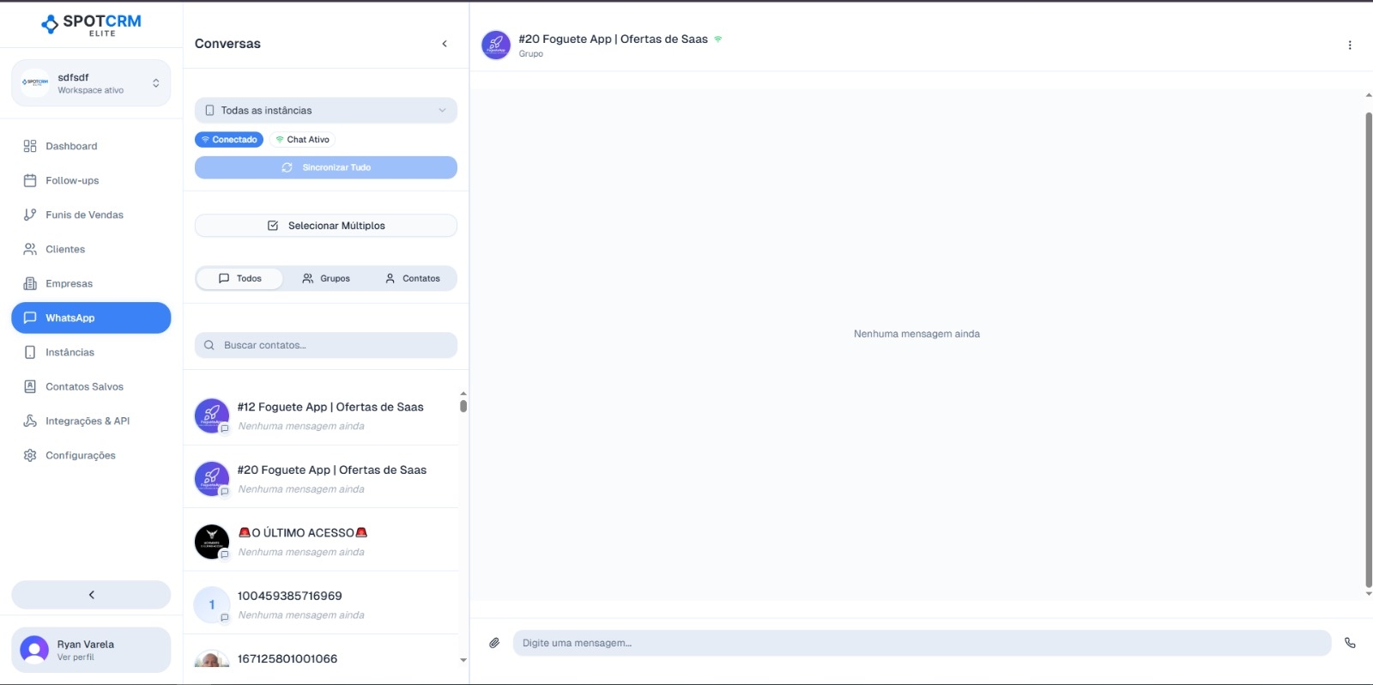Switch to the Grupos tab
The height and width of the screenshot is (685, 1373).
point(326,278)
